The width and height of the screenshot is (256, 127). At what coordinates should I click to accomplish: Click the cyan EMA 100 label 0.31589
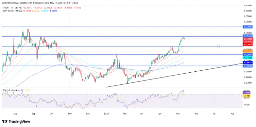click(248, 58)
